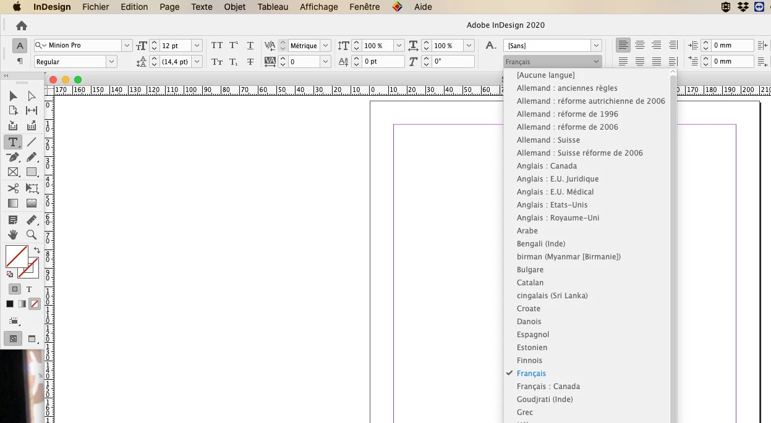Apply None (red slash) color
Viewport: 771px width, 423px height.
coord(35,304)
